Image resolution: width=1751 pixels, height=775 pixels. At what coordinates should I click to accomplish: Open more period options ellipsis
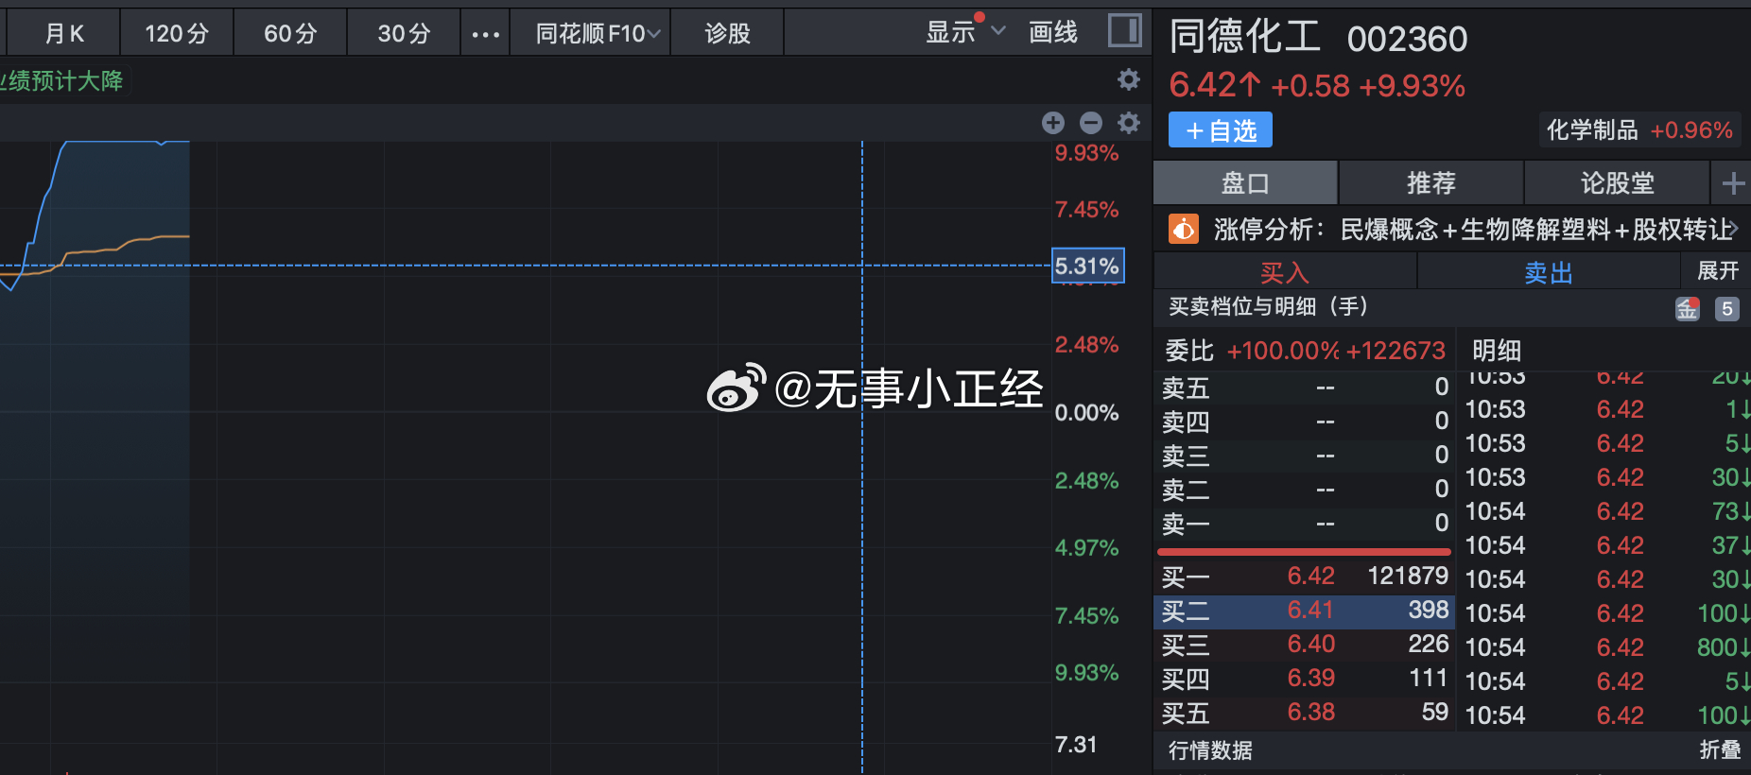pyautogui.click(x=485, y=34)
